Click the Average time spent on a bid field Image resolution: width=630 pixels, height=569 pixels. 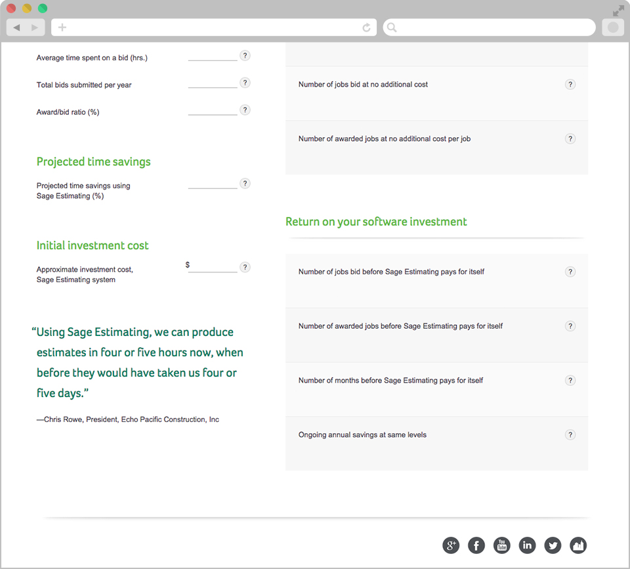pyautogui.click(x=213, y=56)
